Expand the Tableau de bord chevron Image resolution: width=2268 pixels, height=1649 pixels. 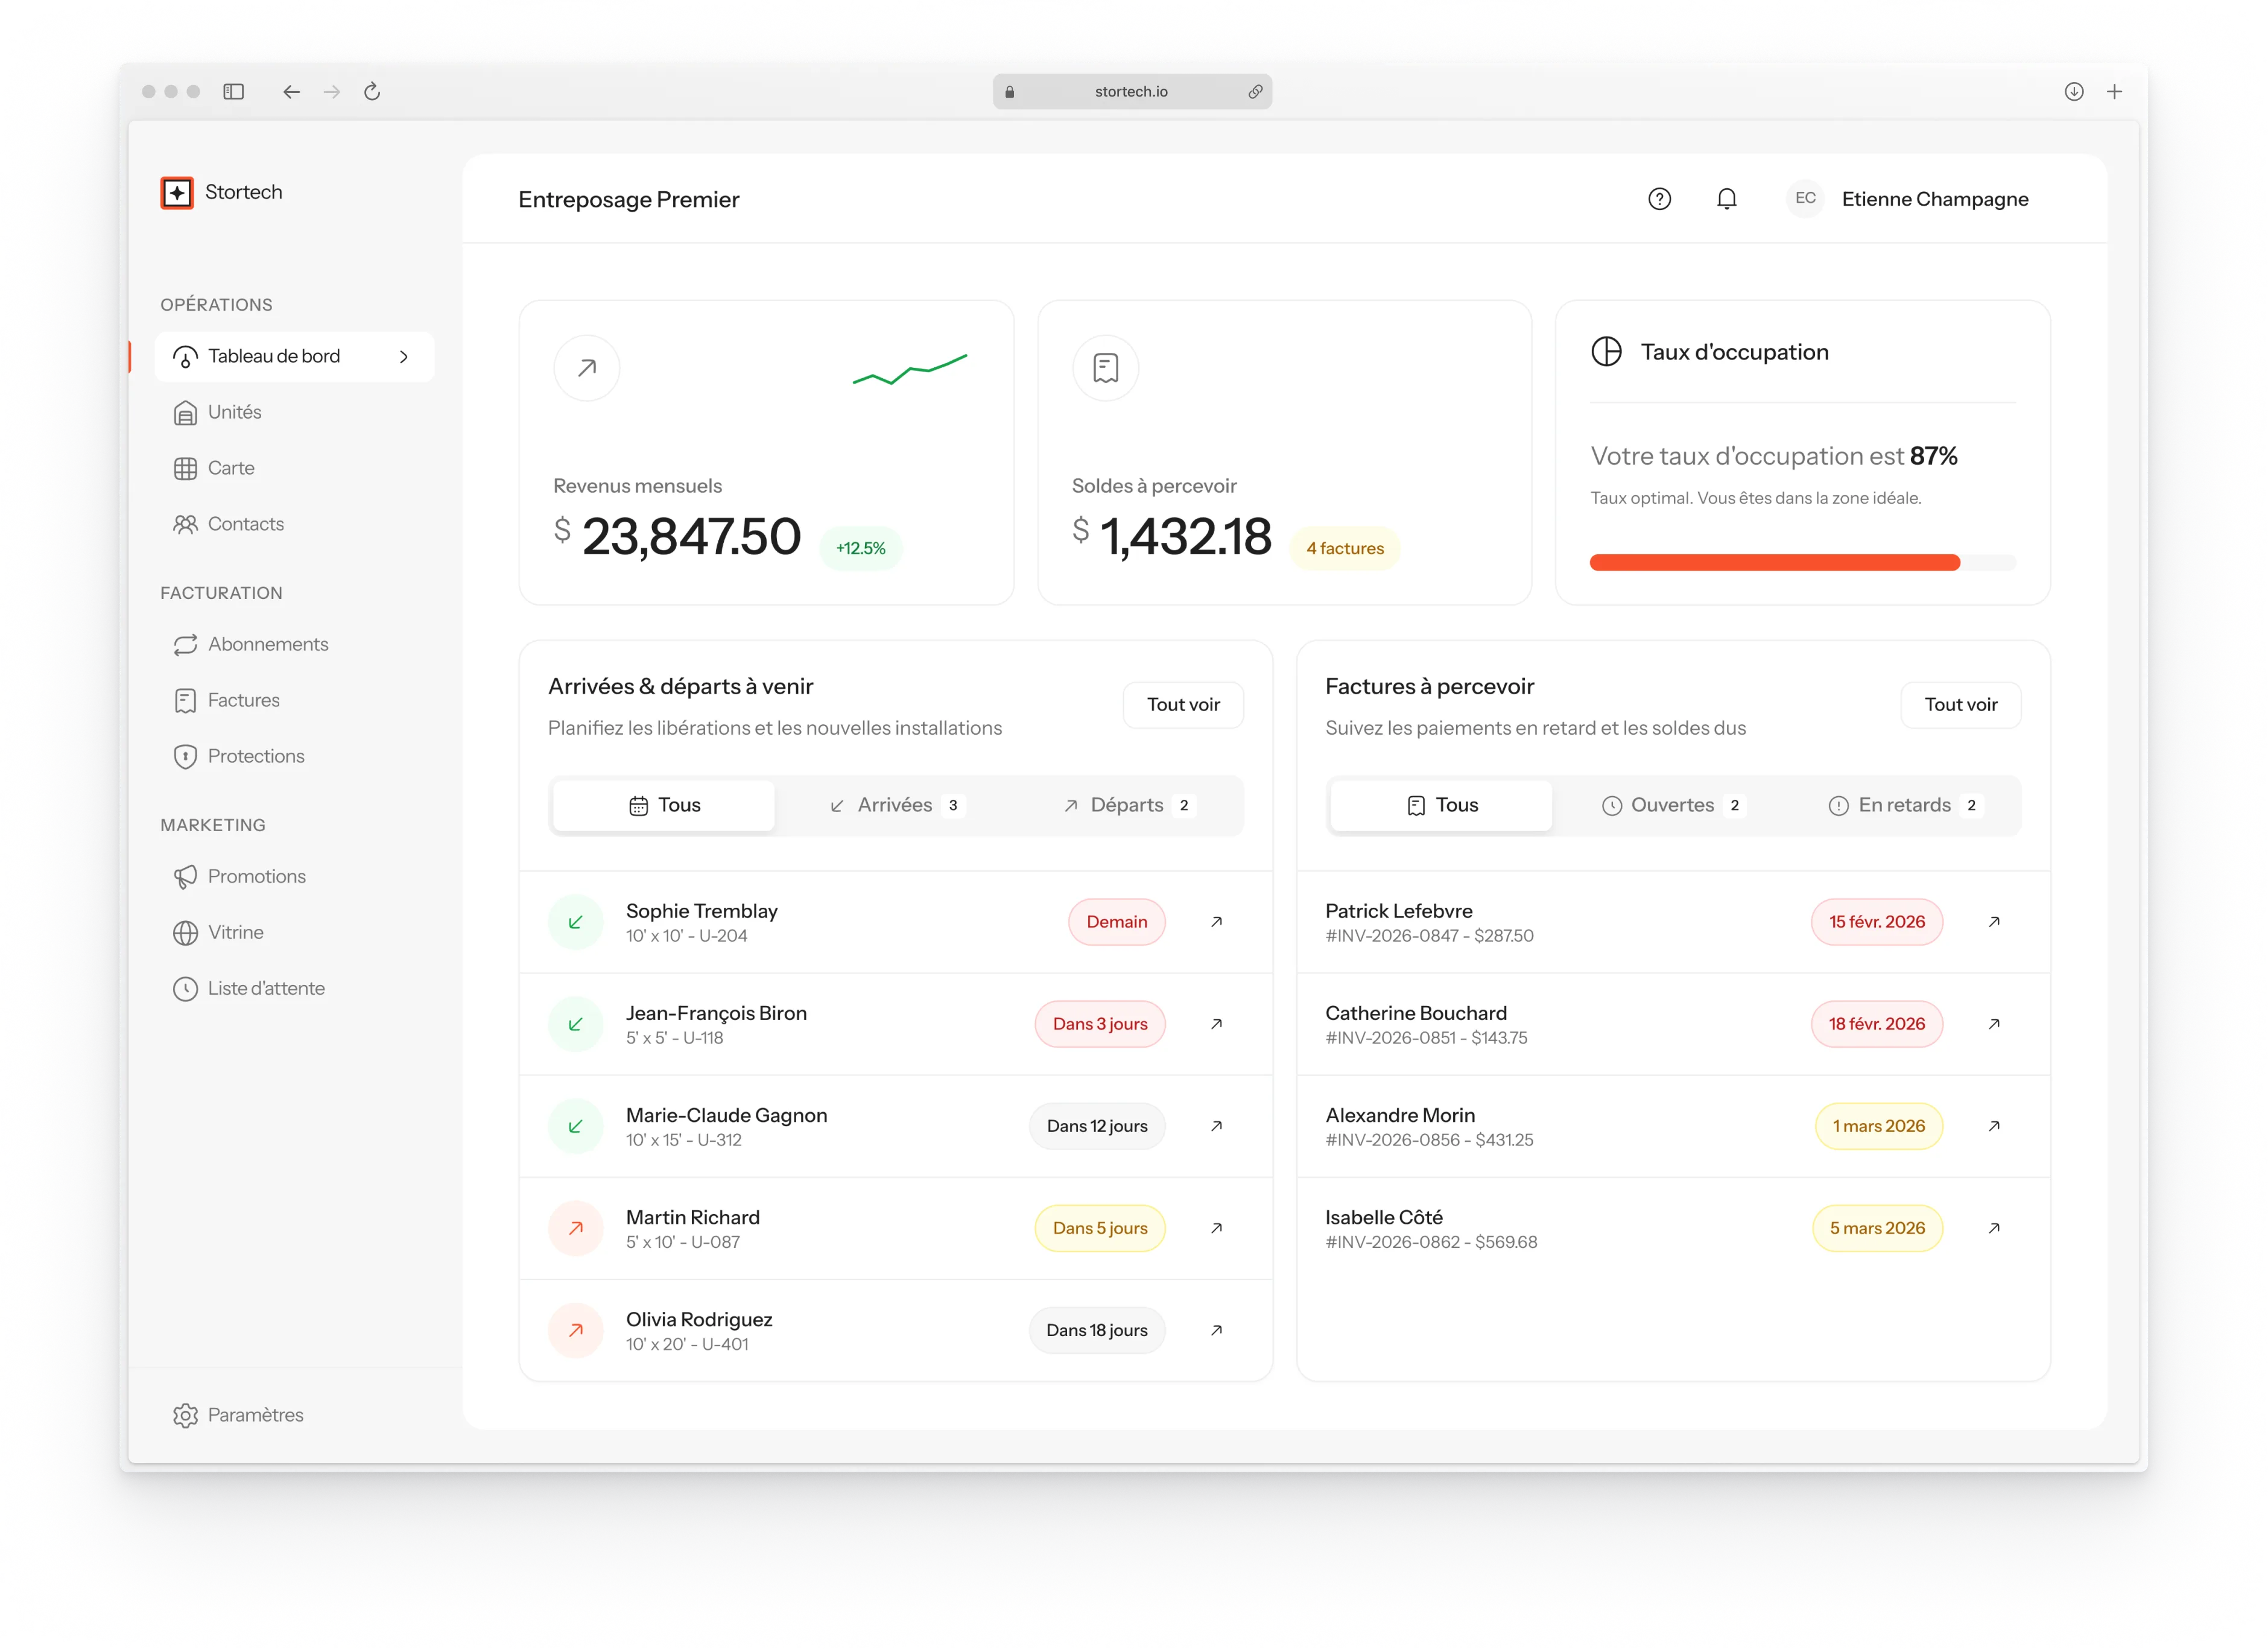(404, 356)
